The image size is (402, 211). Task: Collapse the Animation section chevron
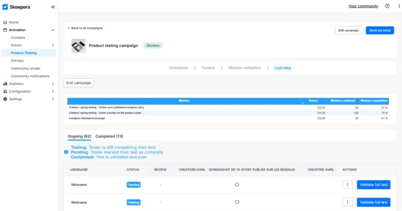click(52, 30)
